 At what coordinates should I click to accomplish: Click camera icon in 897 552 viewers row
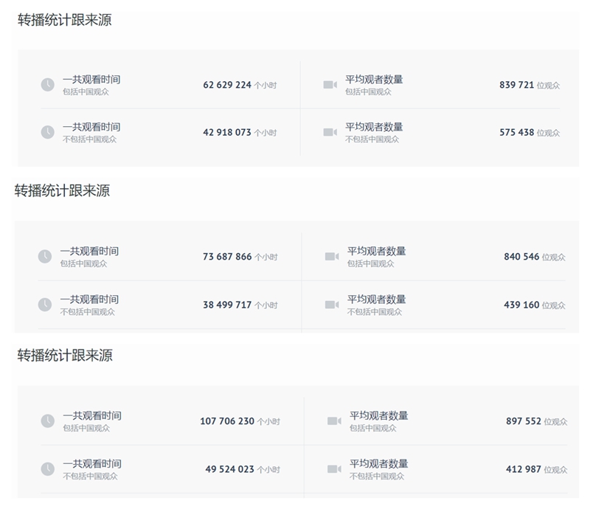click(334, 421)
